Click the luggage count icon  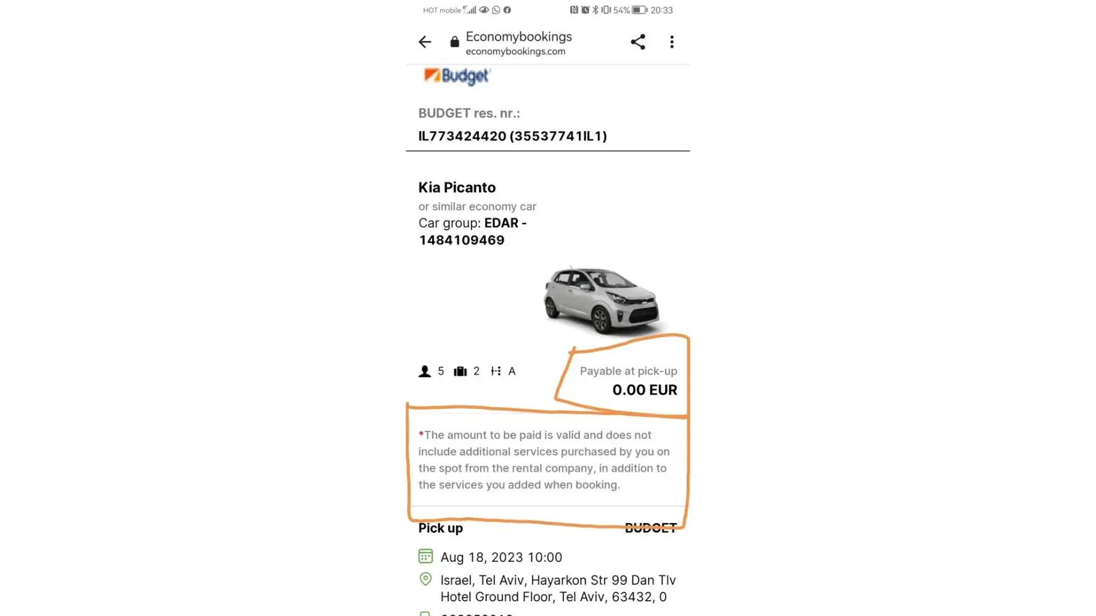pyautogui.click(x=460, y=371)
